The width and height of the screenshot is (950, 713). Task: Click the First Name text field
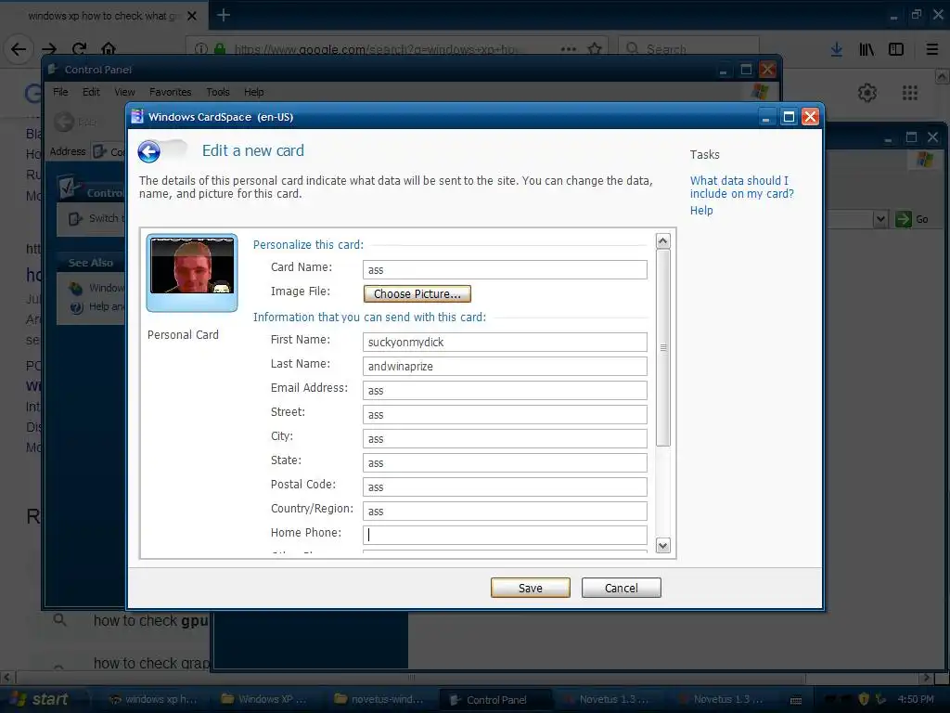point(505,342)
